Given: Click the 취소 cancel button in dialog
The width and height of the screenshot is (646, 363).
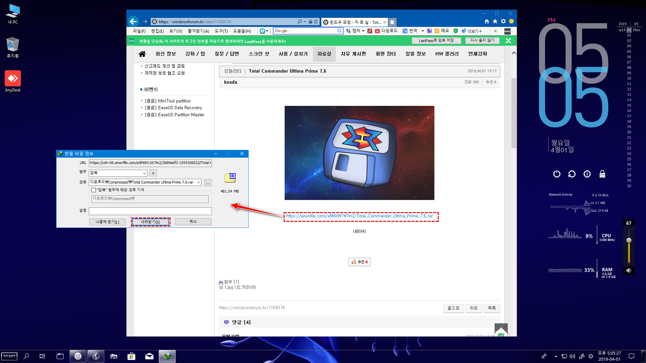Looking at the screenshot, I should 193,221.
